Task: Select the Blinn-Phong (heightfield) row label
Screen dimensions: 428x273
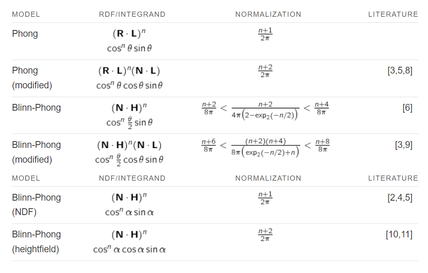Action: tap(36, 242)
